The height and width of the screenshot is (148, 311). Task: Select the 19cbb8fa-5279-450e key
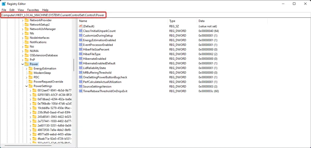tap(55, 108)
